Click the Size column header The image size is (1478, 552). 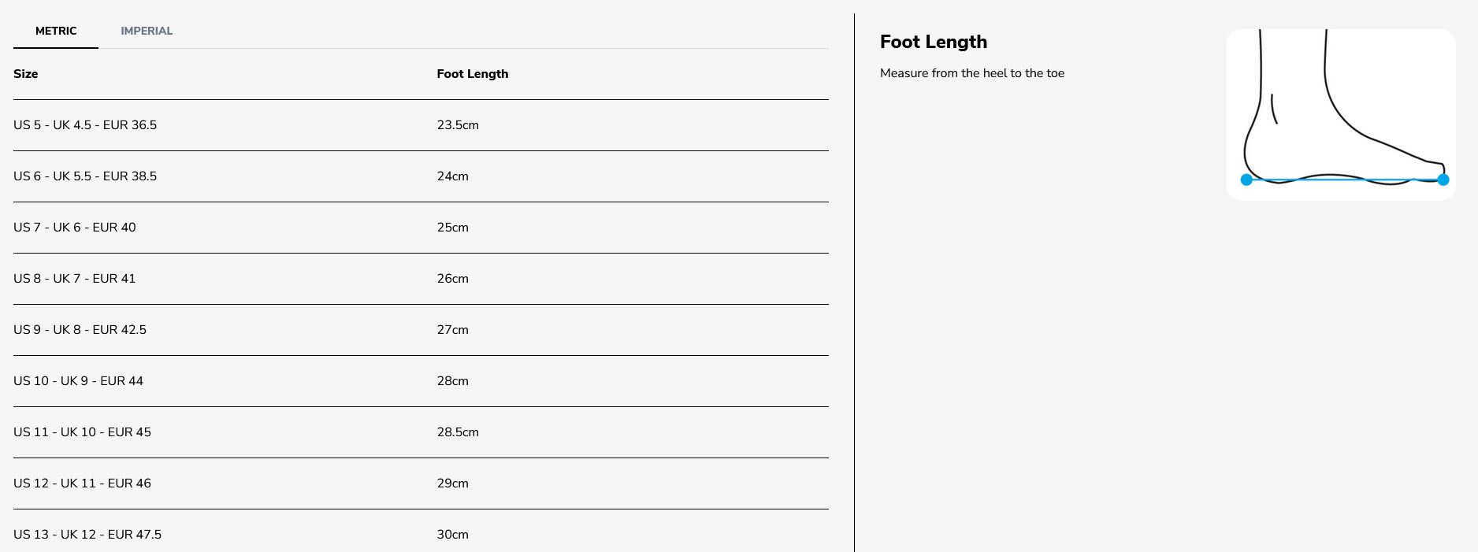pyautogui.click(x=26, y=74)
